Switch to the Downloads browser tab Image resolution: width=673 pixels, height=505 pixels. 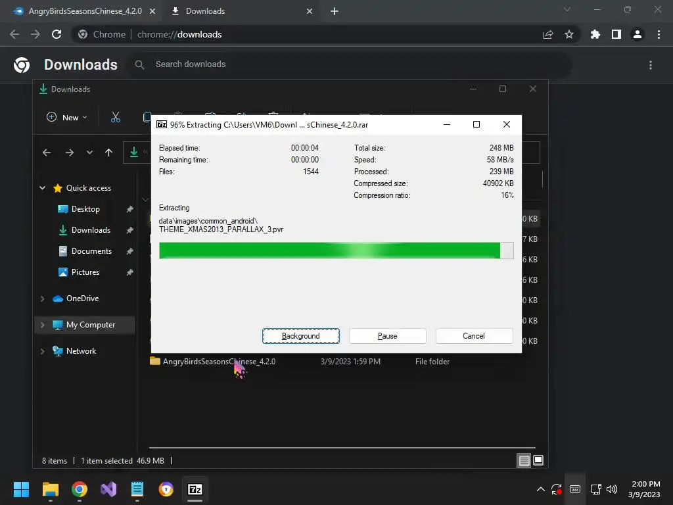point(205,11)
